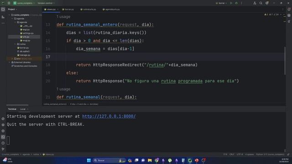Click the CRLF line separator widget
Viewport: 292px width, 164px height.
[232, 154]
